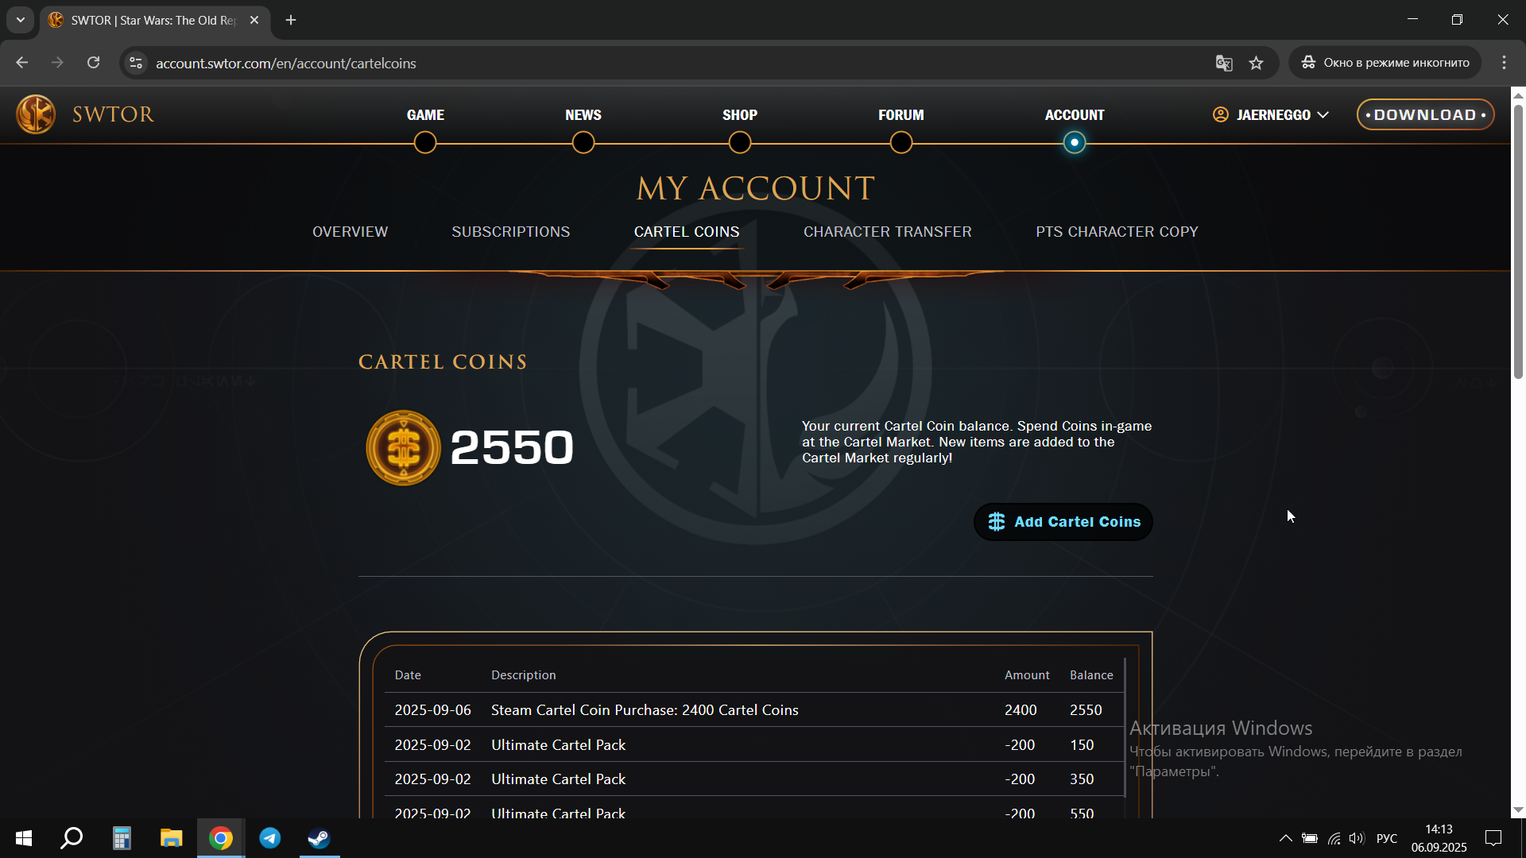The image size is (1526, 858).
Task: Click the 2550 coin balance number
Action: click(511, 447)
